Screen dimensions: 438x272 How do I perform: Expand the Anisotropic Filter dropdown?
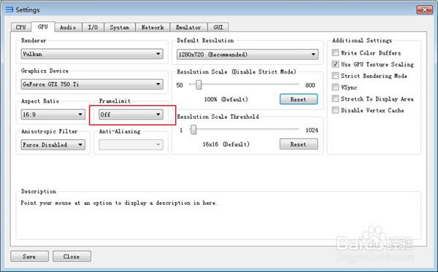click(x=53, y=144)
